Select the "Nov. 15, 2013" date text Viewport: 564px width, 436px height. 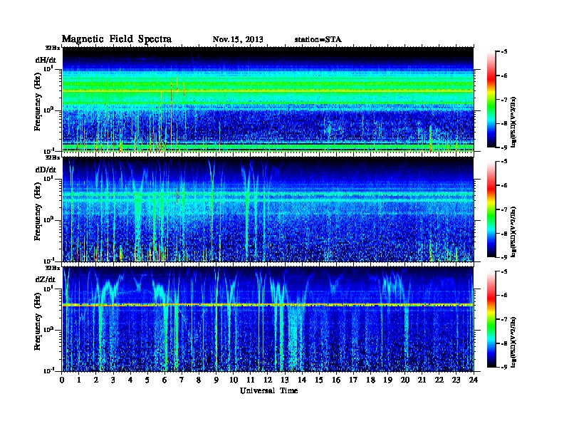click(238, 40)
